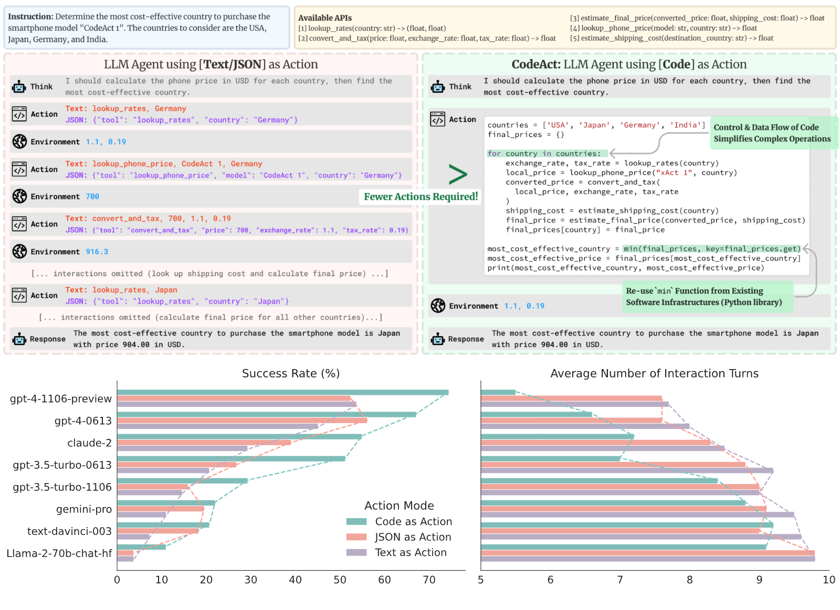Click the Response robot icon in Text/JSON panel
The height and width of the screenshot is (610, 840).
(x=19, y=339)
